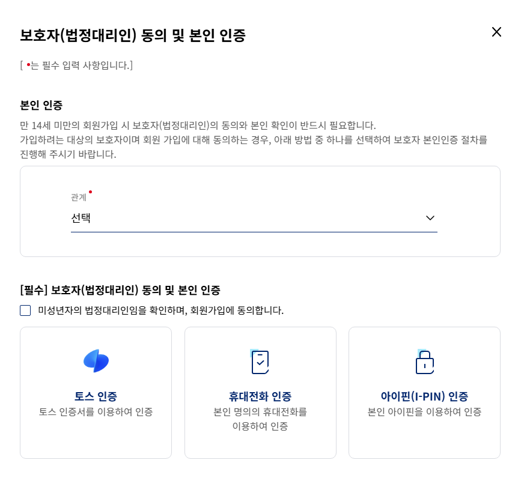Click the 토스 인증서를 이용하여 인증 description
The image size is (521, 478).
click(x=96, y=413)
